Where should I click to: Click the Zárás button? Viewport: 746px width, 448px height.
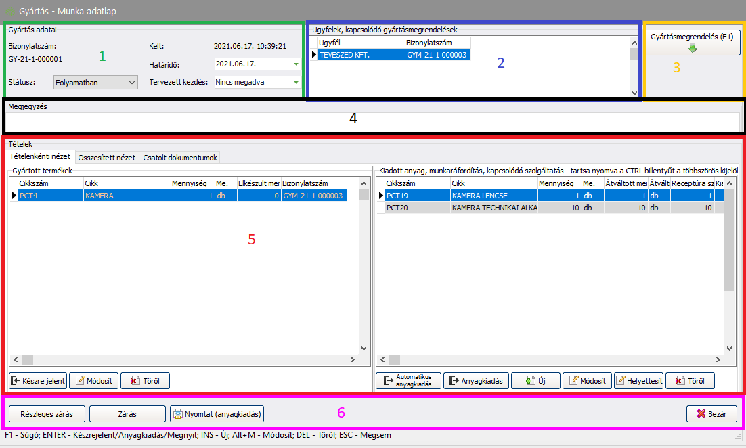coord(127,413)
